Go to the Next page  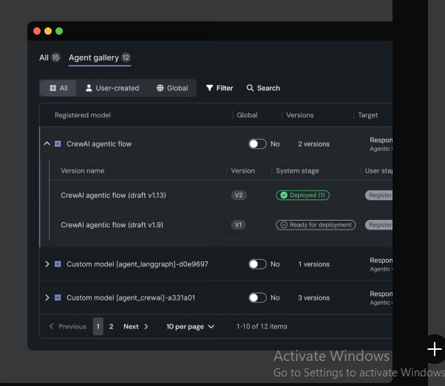(136, 326)
